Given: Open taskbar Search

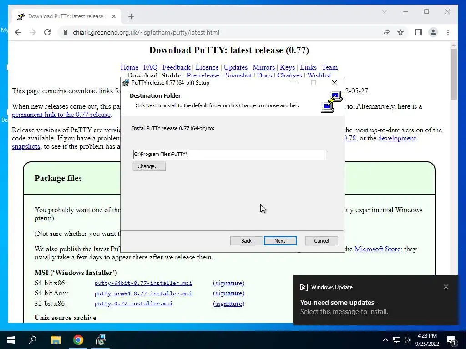Looking at the screenshot, I should point(33,340).
